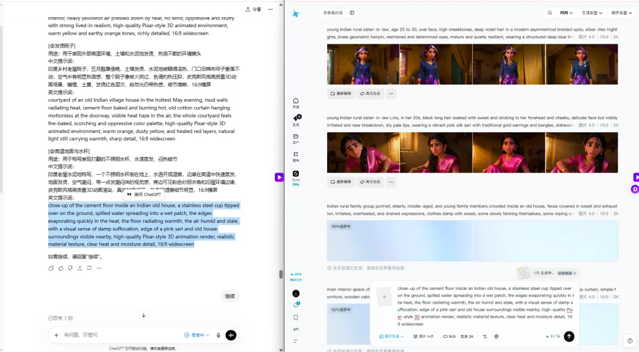
Task: Open the 图片生成 mode dropdown
Action: 391,337
